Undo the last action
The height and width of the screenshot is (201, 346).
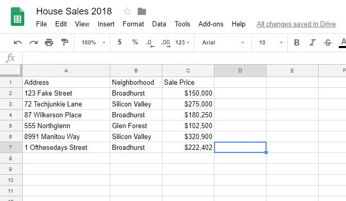18,42
